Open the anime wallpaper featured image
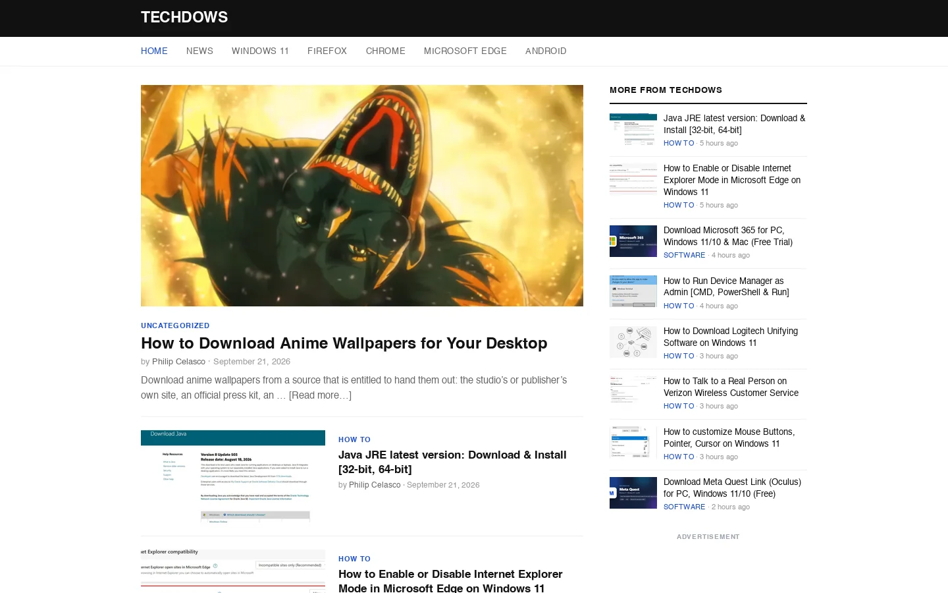This screenshot has height=593, width=948. [x=362, y=196]
